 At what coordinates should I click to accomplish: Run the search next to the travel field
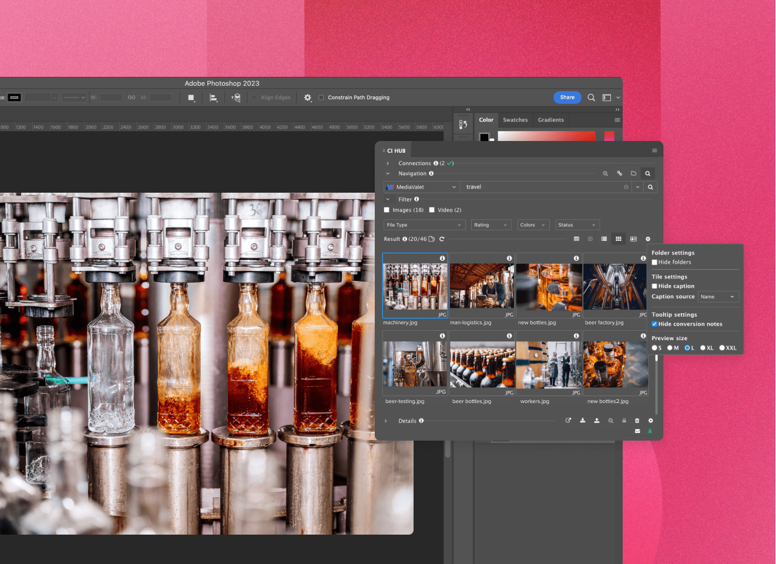point(650,187)
